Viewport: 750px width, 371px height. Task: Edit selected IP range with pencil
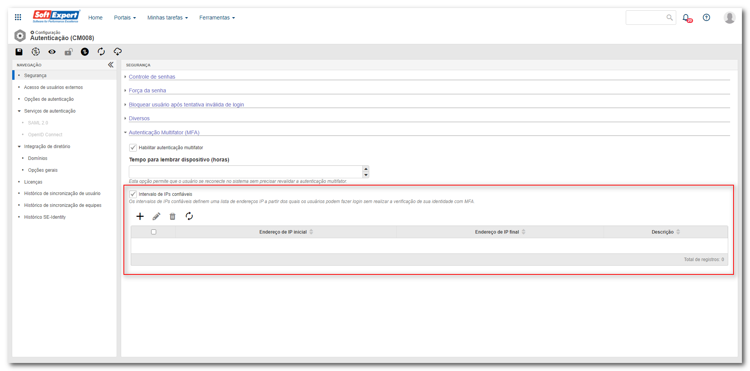point(156,216)
